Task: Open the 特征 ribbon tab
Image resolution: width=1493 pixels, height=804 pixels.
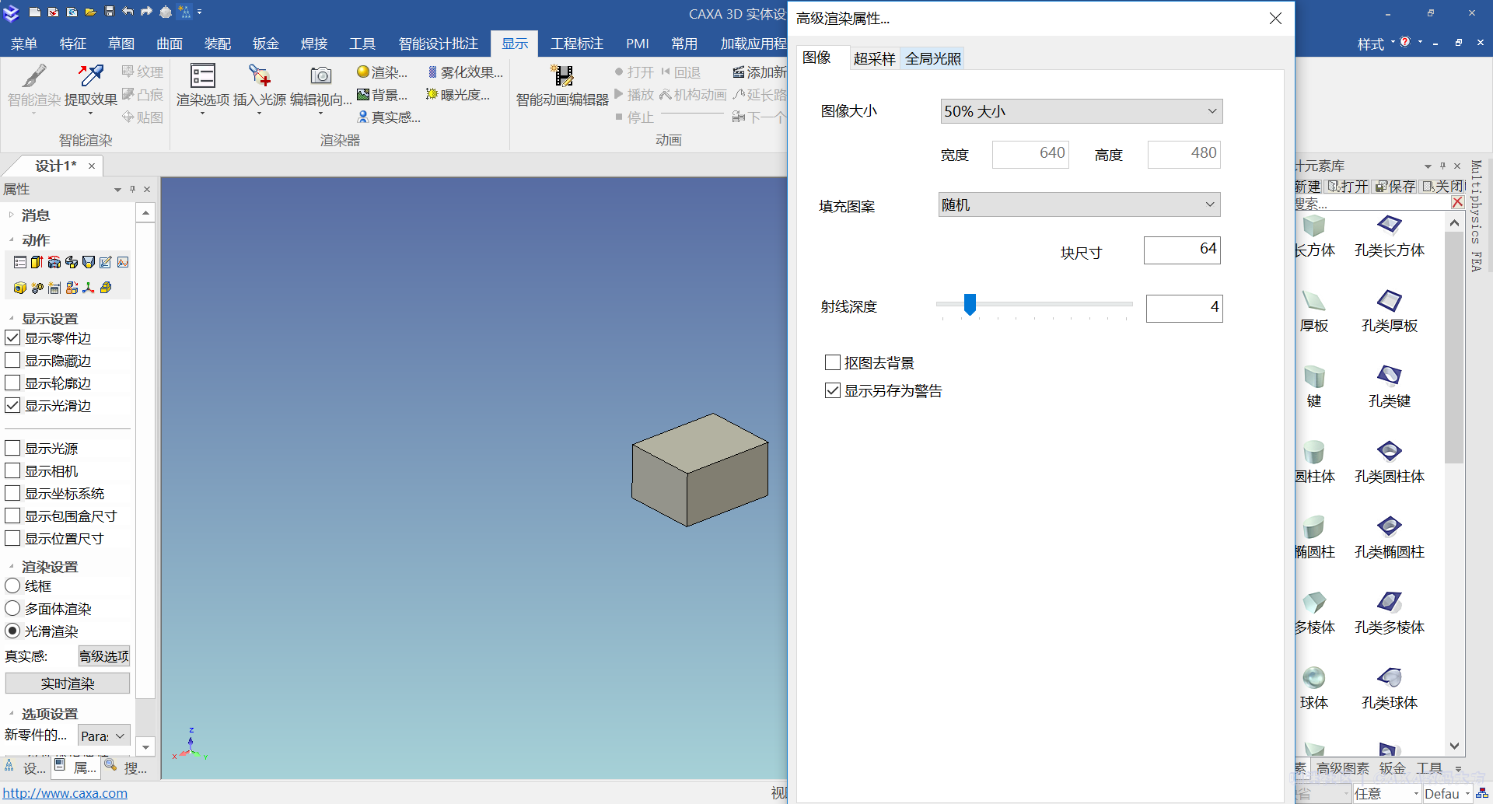Action: [73, 44]
